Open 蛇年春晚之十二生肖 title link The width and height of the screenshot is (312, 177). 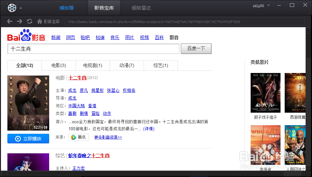click(x=89, y=156)
